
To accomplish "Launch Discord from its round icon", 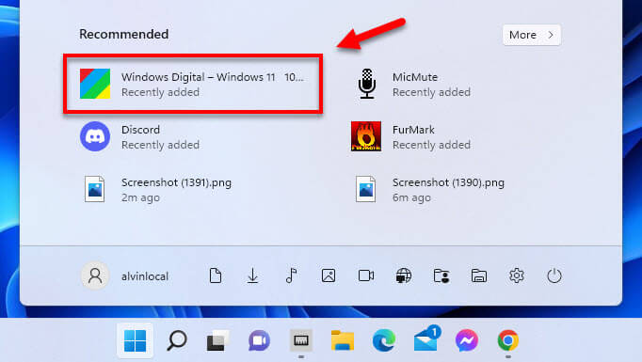I will 95,136.
